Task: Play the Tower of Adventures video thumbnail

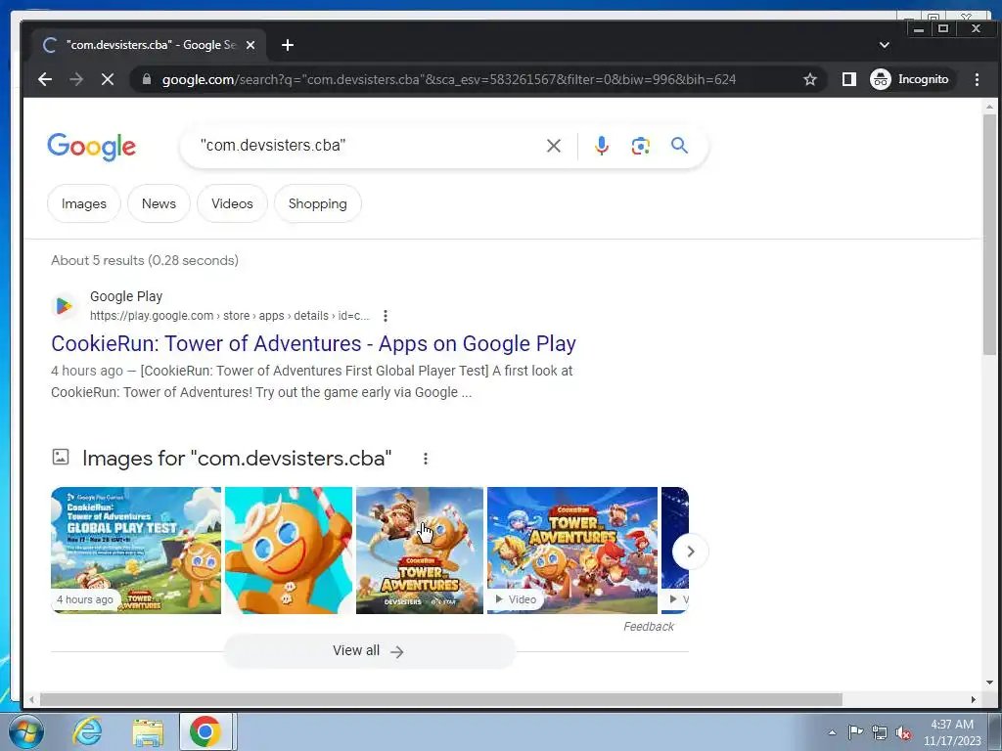Action: 571,551
